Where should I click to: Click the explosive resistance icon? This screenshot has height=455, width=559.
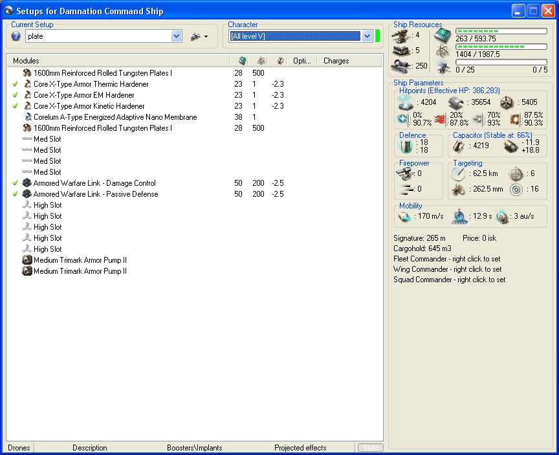(x=515, y=119)
